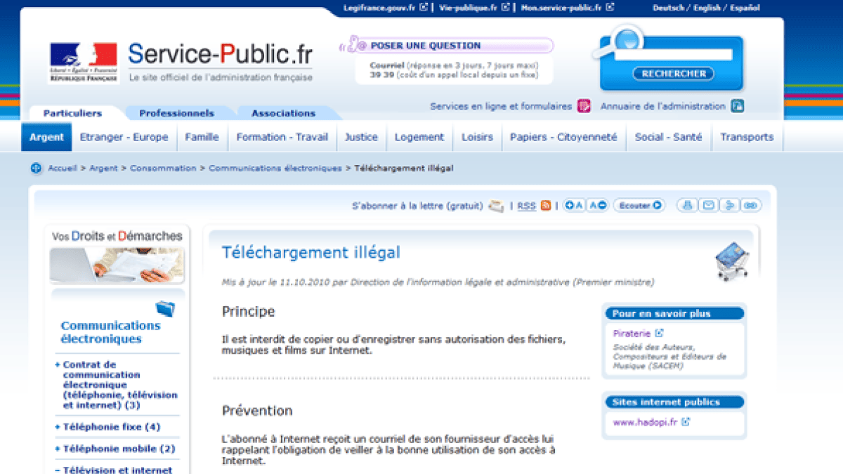The image size is (843, 474).
Task: Open Etranger - Europe menu item
Action: (124, 137)
